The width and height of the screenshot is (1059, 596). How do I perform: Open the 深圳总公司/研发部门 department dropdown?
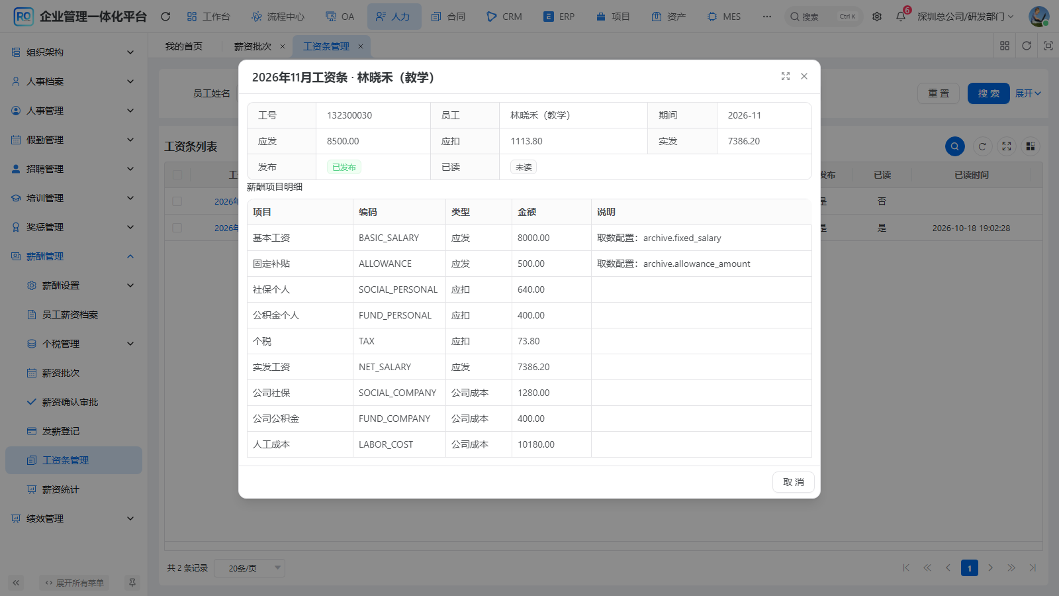[965, 17]
